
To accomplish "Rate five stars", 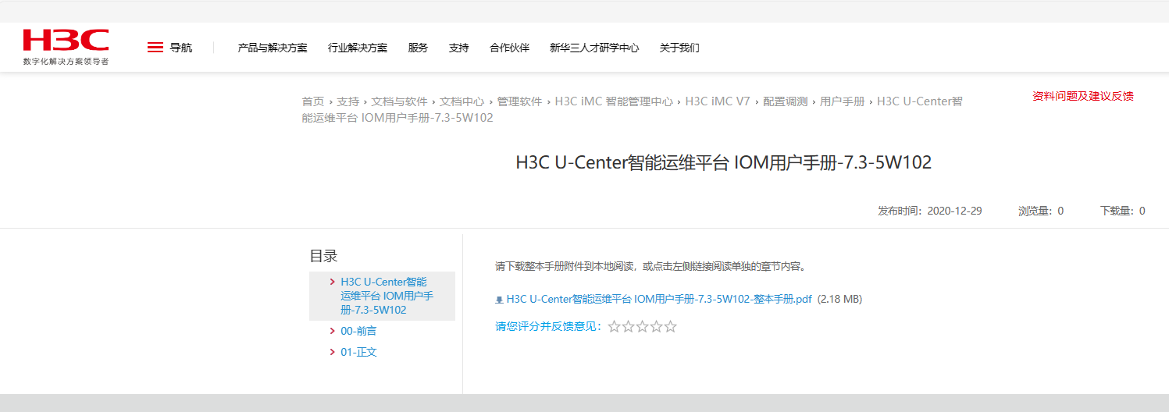I will [x=670, y=327].
